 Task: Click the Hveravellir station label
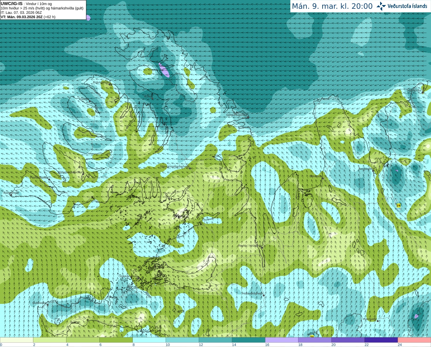click(x=370, y=319)
